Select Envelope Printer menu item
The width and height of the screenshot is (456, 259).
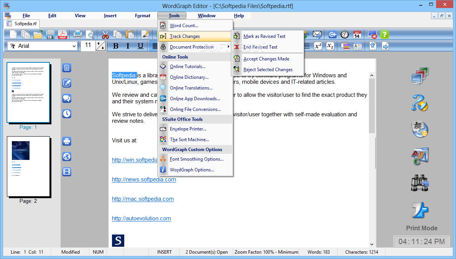195,129
